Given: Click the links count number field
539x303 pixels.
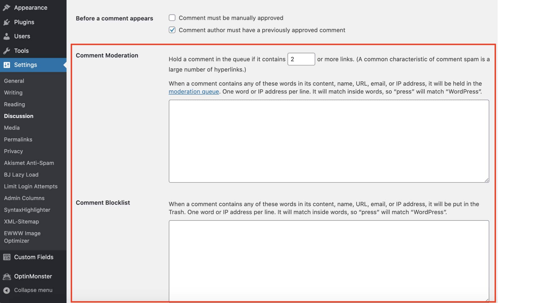Looking at the screenshot, I should pyautogui.click(x=301, y=59).
